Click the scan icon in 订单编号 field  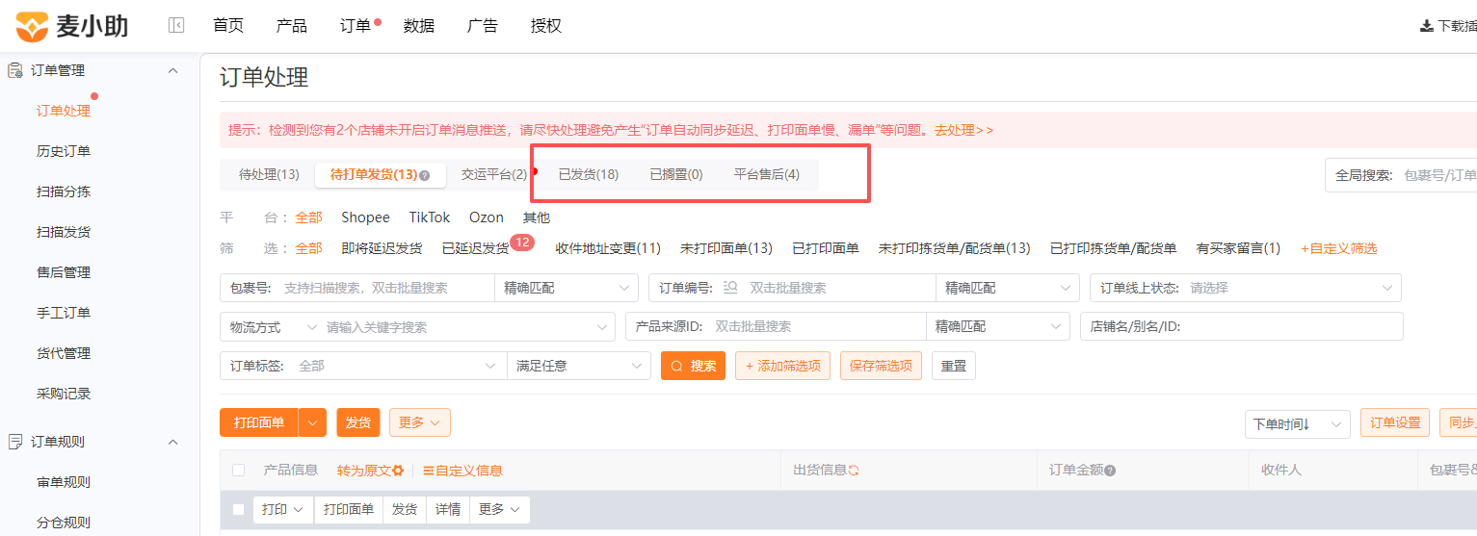(x=729, y=288)
